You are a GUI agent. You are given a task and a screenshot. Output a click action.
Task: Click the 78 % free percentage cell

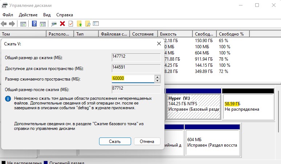[223, 59]
